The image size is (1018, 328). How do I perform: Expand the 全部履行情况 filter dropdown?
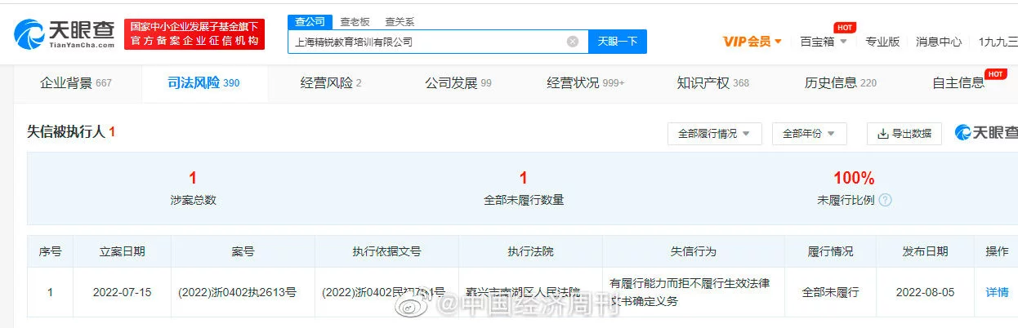(x=715, y=134)
